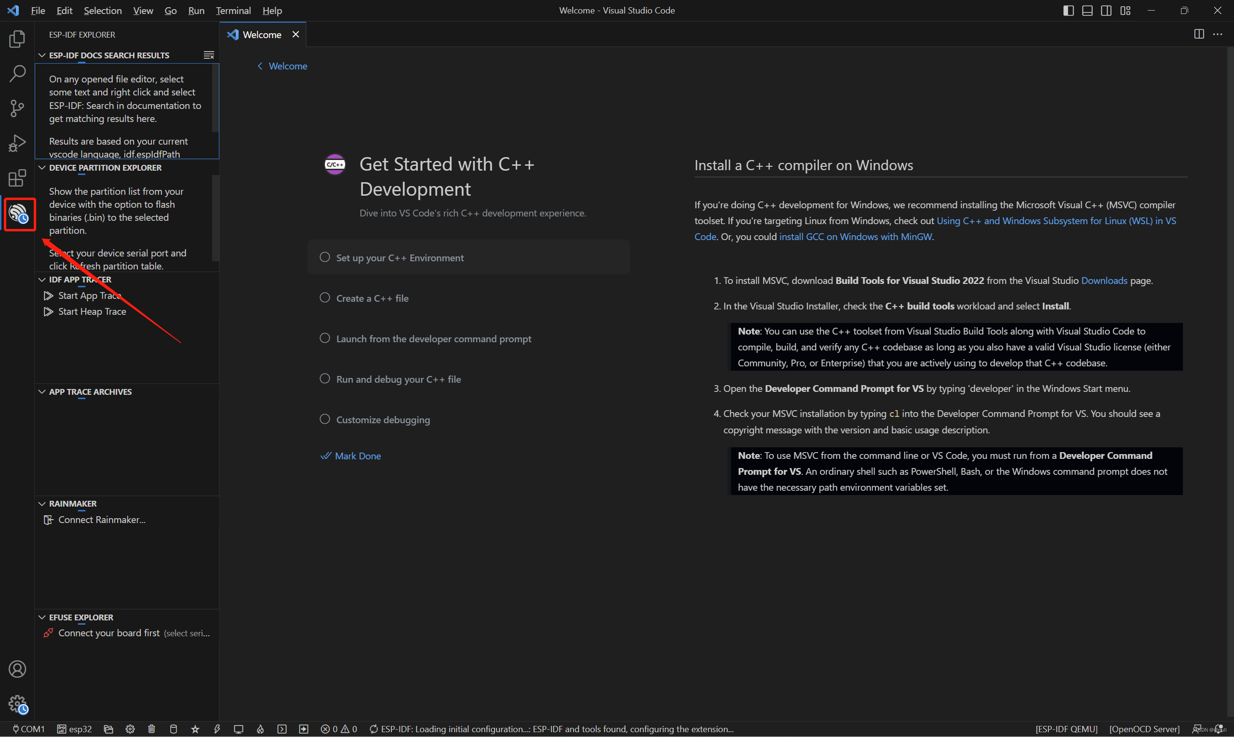This screenshot has height=737, width=1234.
Task: Open the Downloads link
Action: (x=1104, y=281)
